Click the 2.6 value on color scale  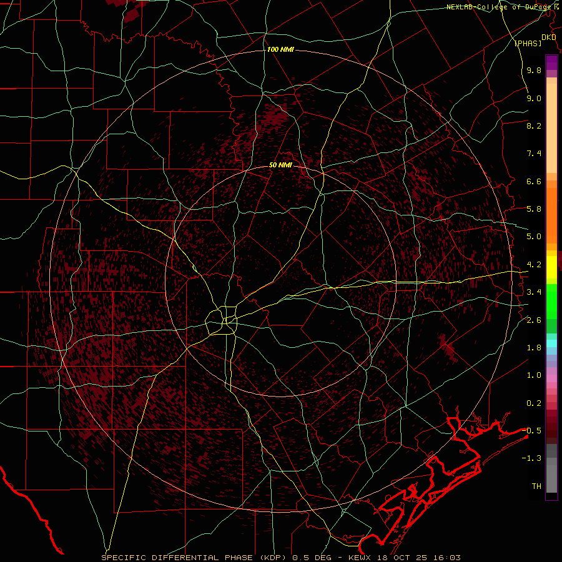(534, 320)
